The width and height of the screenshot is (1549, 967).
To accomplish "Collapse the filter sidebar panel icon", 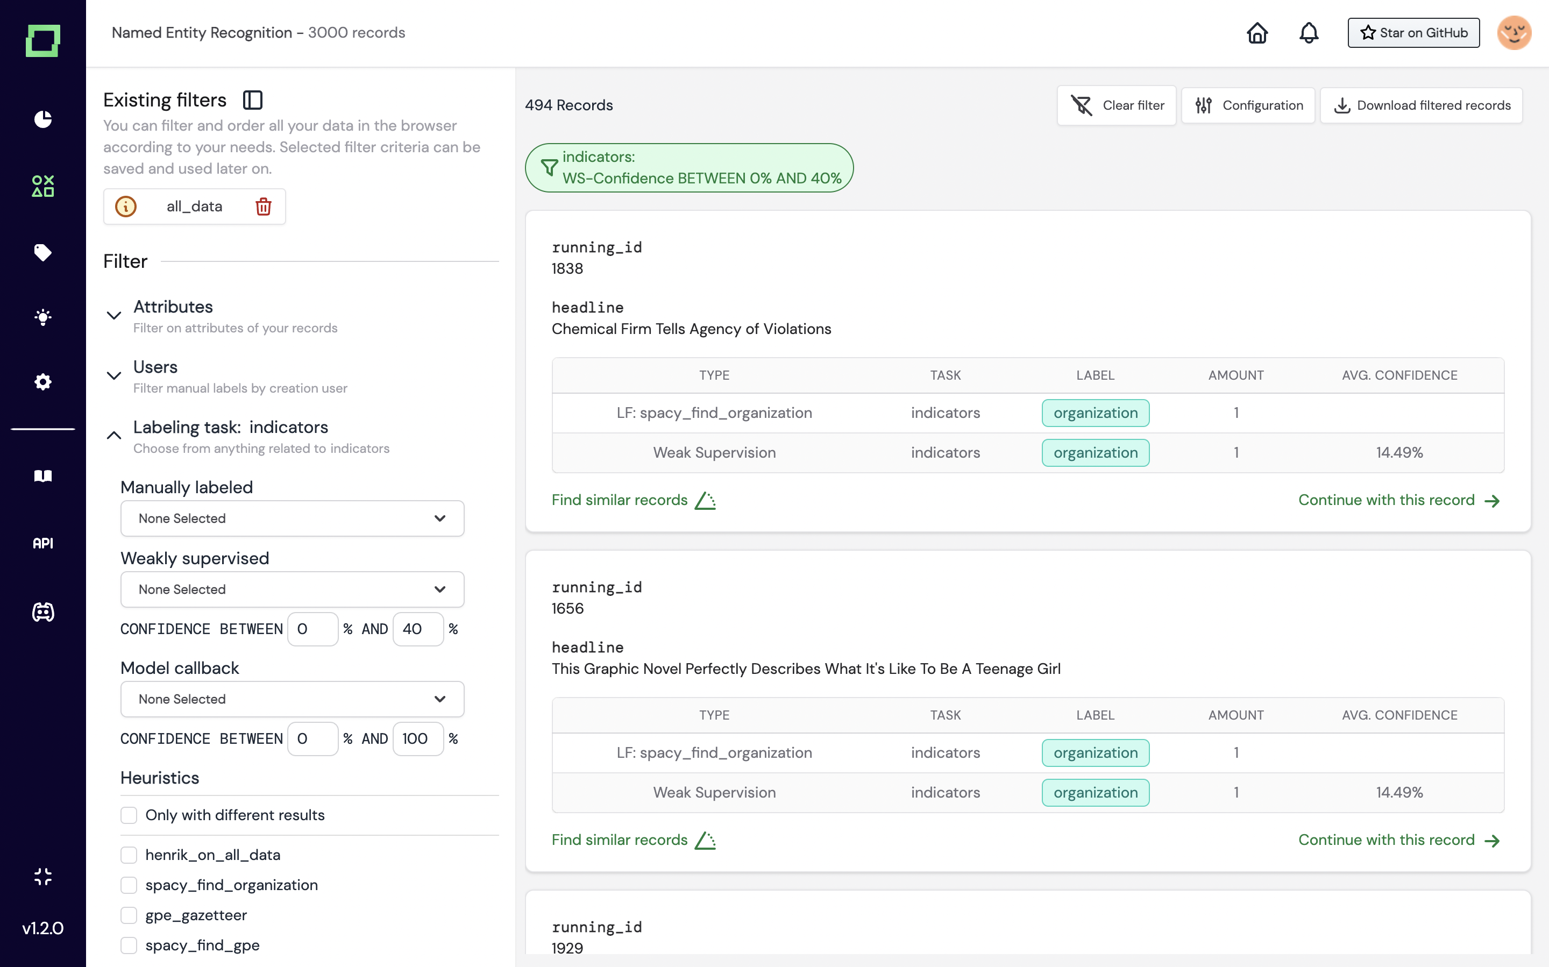I will (x=253, y=100).
